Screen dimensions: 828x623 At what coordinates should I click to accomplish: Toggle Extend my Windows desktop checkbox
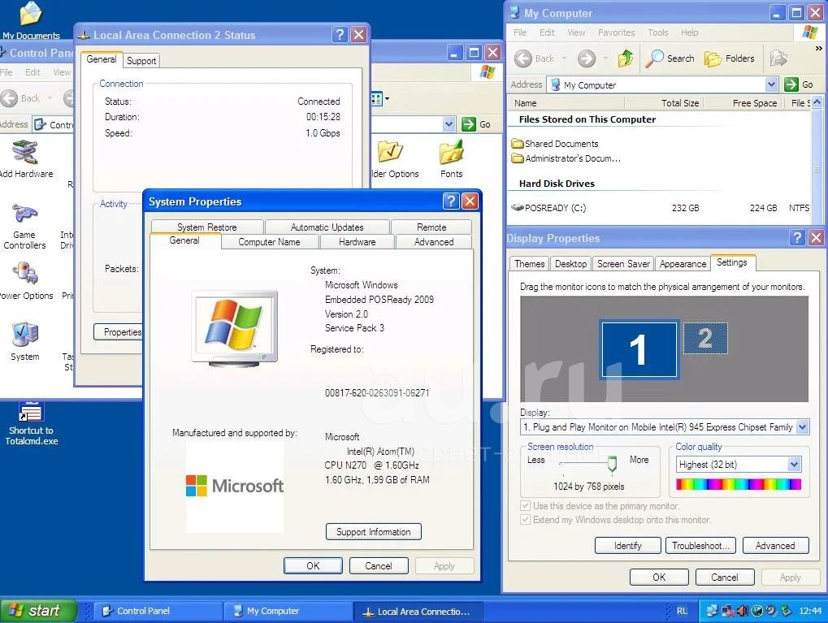[x=525, y=520]
